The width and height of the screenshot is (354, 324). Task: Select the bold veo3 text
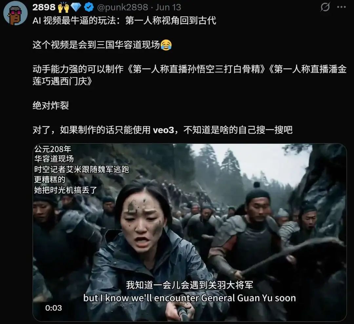pyautogui.click(x=164, y=130)
